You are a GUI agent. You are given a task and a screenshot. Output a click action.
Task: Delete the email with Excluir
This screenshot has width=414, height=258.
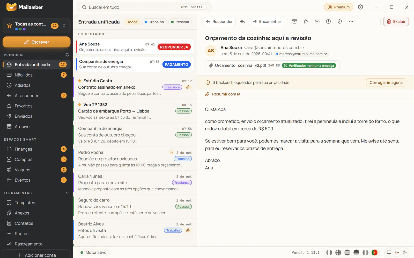tap(396, 22)
